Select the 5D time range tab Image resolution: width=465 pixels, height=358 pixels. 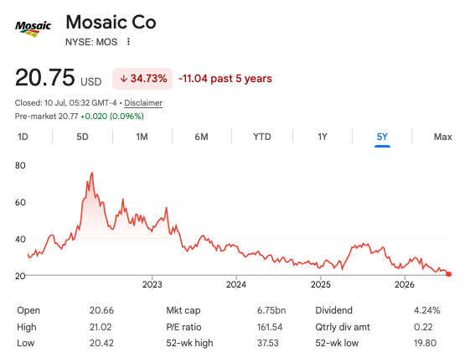click(x=82, y=137)
